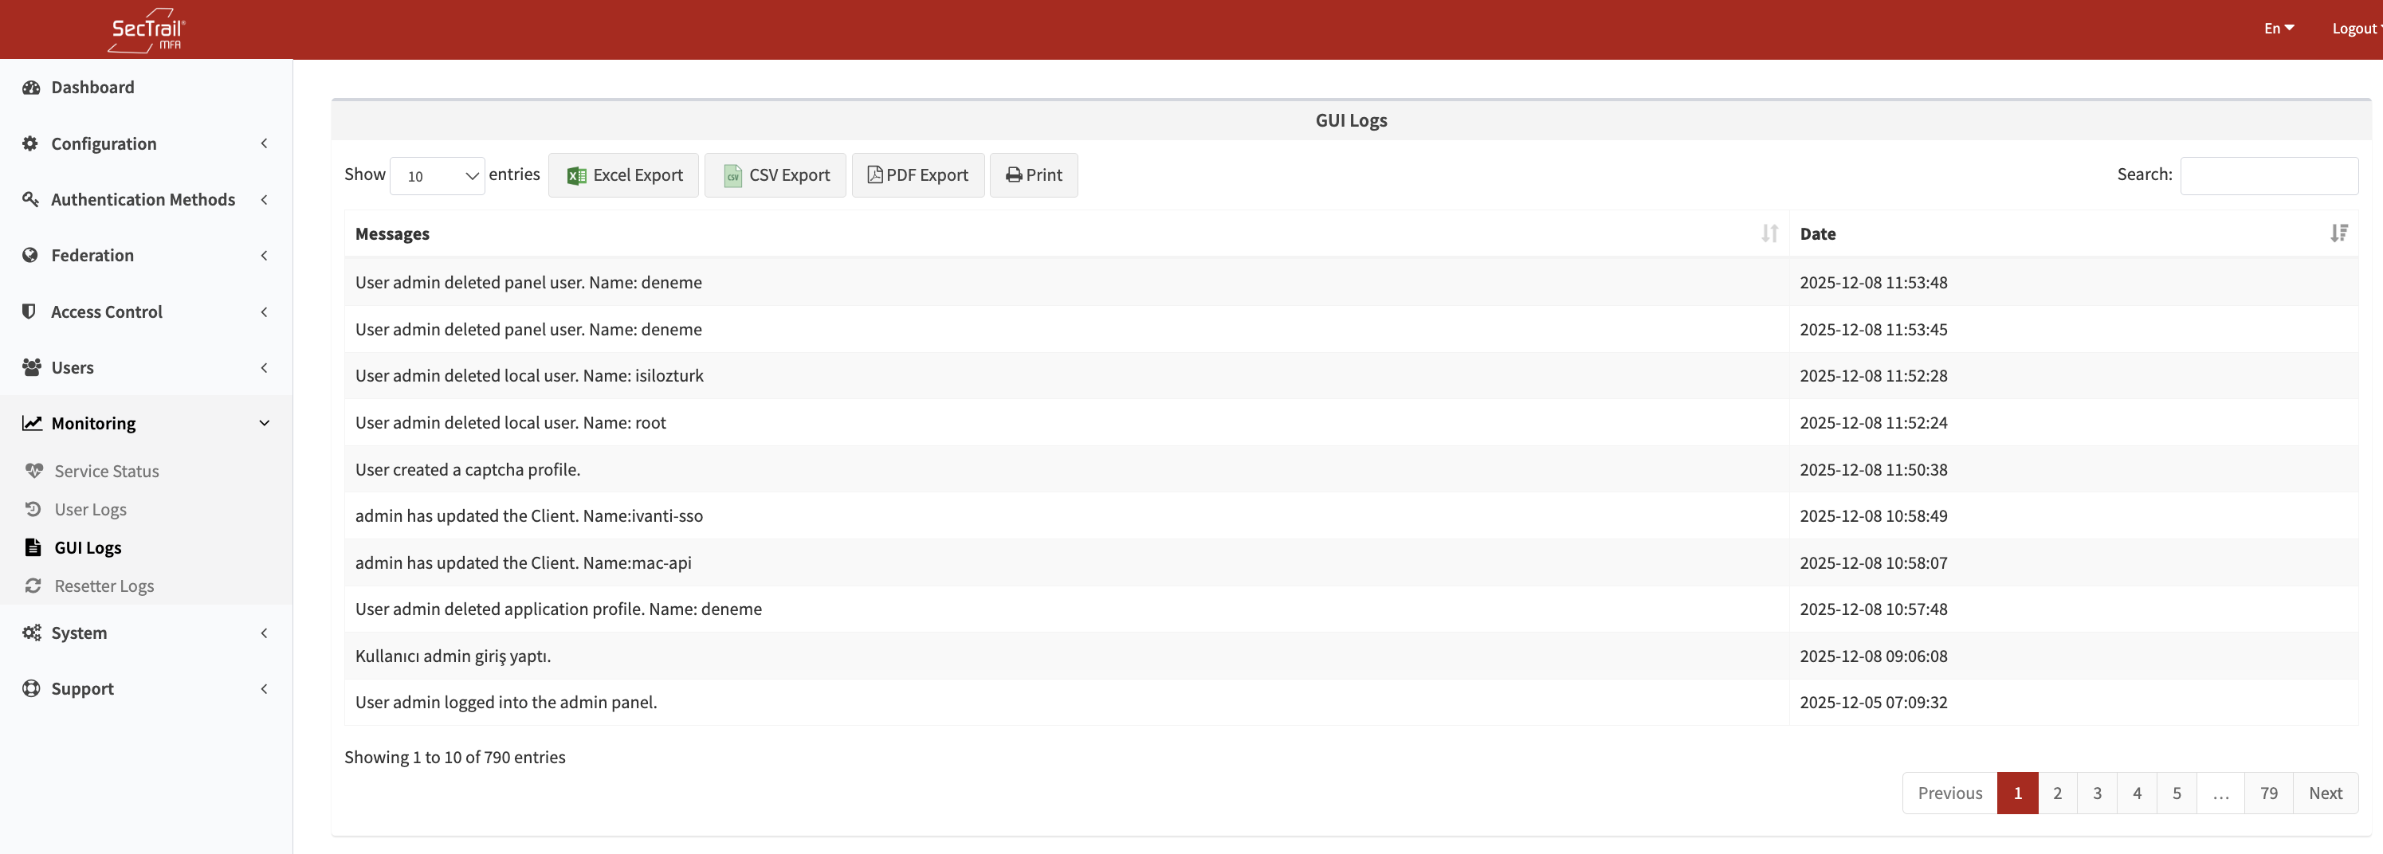
Task: Click the Support lifebuoy icon
Action: coord(31,688)
